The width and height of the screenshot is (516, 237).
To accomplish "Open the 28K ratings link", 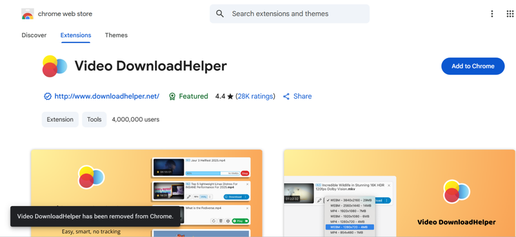I will (255, 97).
